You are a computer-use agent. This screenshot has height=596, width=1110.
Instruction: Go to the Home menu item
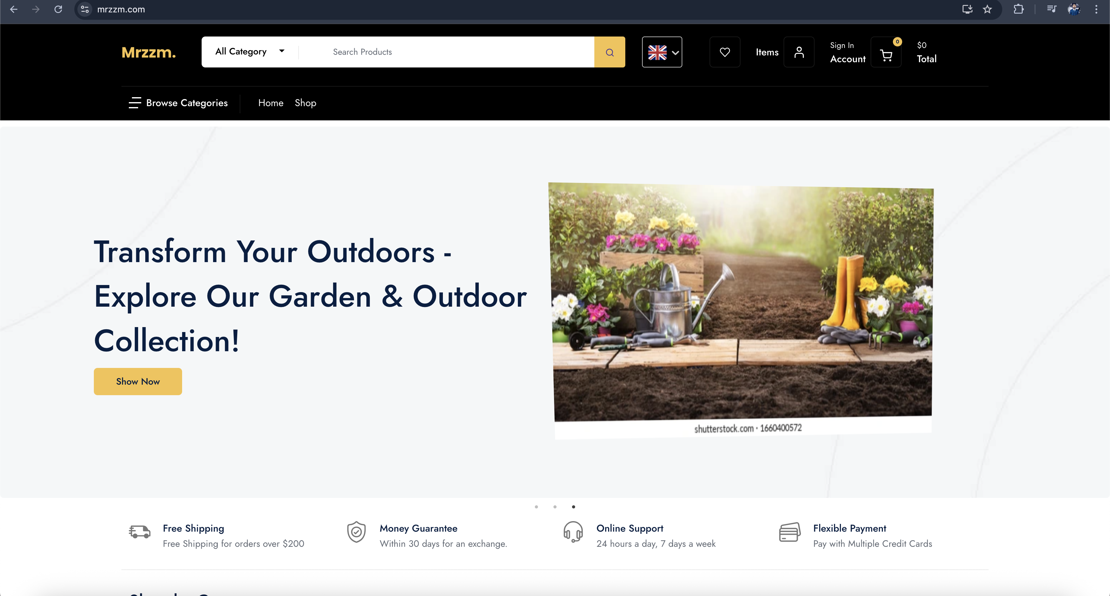click(x=271, y=103)
